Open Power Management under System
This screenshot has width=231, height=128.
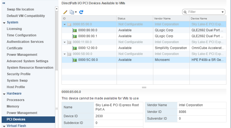click(x=22, y=55)
